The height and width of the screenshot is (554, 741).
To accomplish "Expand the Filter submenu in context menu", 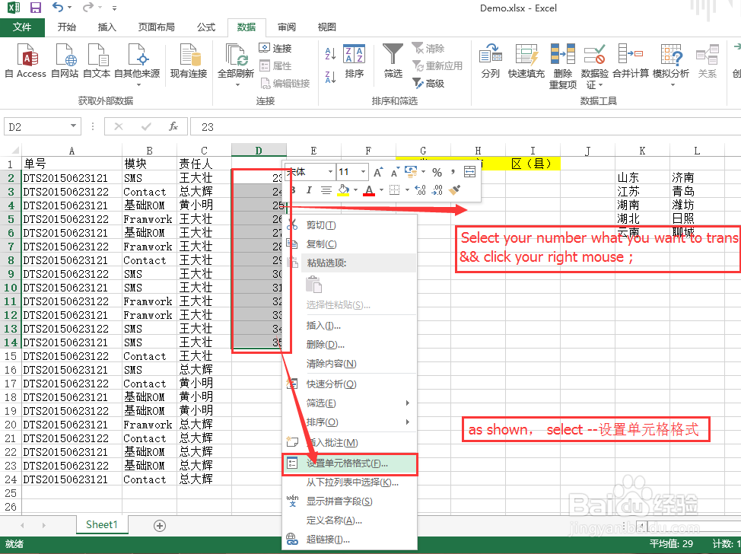I will (x=407, y=403).
